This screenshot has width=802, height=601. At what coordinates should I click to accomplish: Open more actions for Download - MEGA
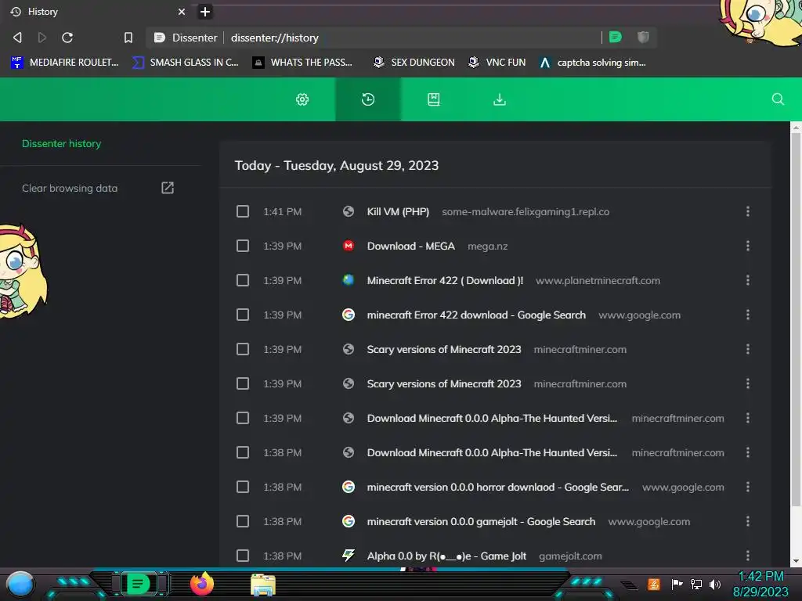tap(748, 246)
